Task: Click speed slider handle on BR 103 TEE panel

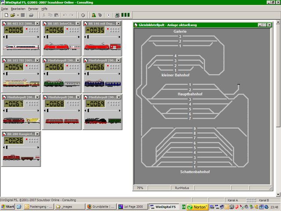Action: 7,73
